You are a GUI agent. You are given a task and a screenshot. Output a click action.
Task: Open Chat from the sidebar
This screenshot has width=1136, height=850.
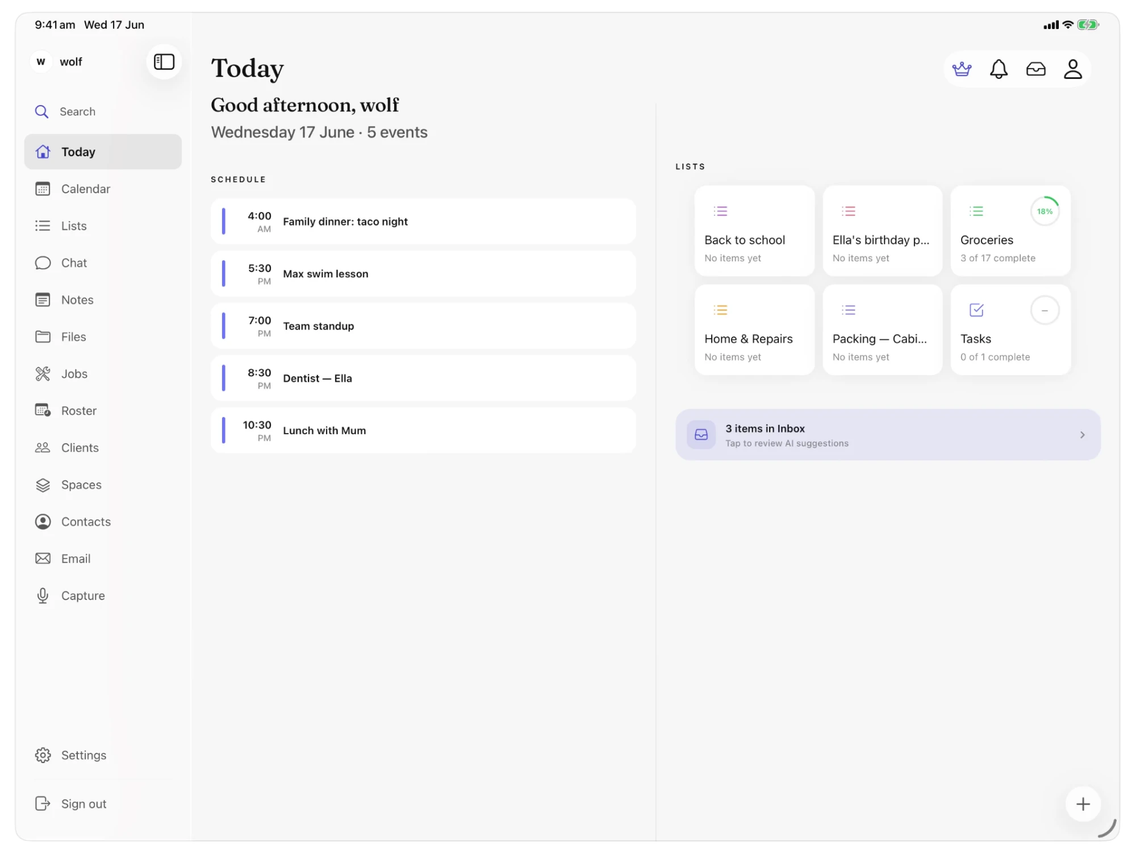point(103,262)
